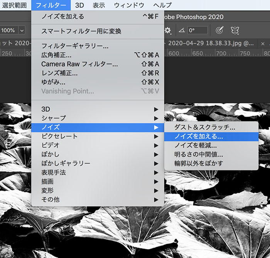Open the 100% opacity dropdown arrow

pyautogui.click(x=21, y=30)
